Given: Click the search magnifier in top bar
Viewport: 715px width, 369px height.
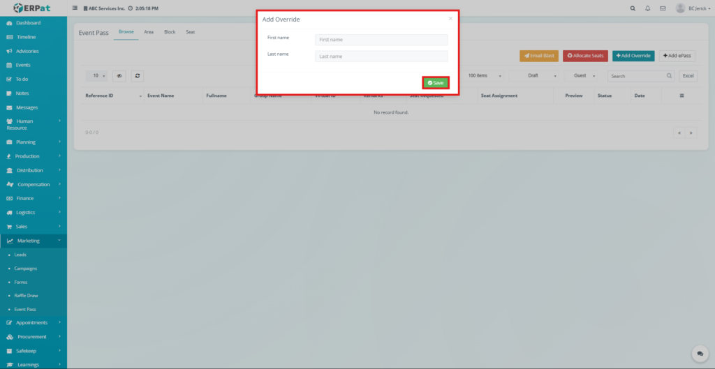Looking at the screenshot, I should pos(633,8).
